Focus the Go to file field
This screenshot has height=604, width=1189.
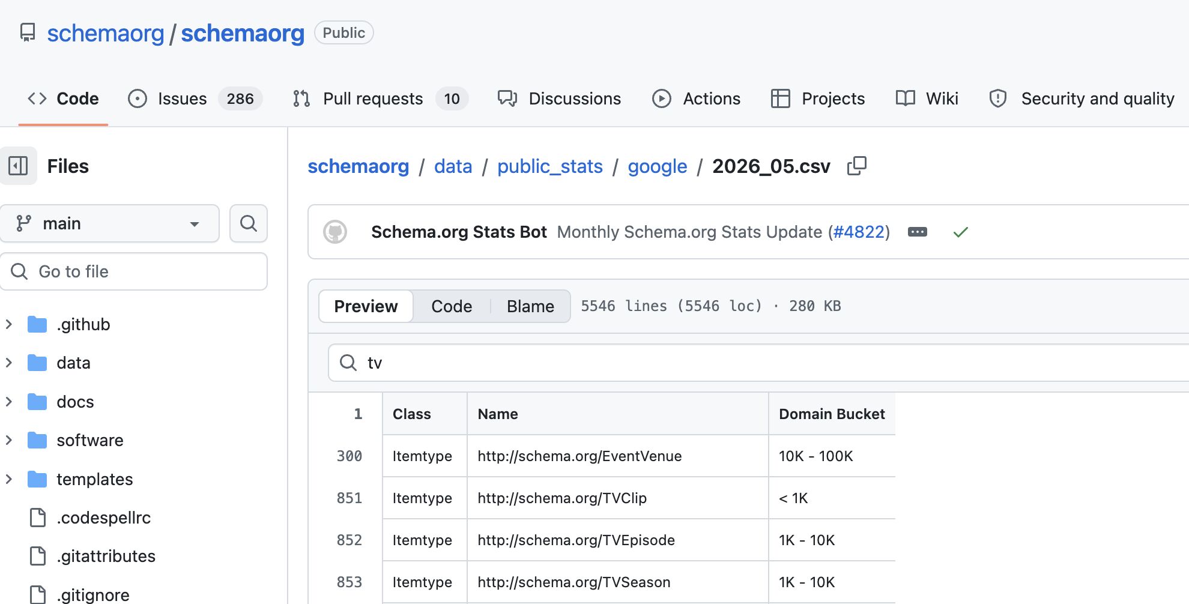click(x=133, y=271)
